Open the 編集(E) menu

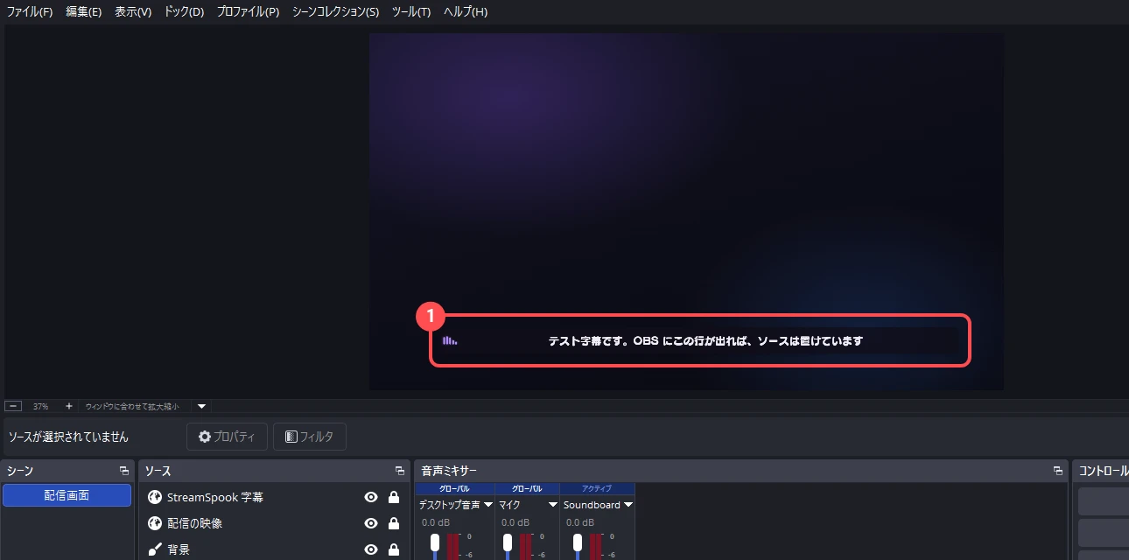point(84,12)
